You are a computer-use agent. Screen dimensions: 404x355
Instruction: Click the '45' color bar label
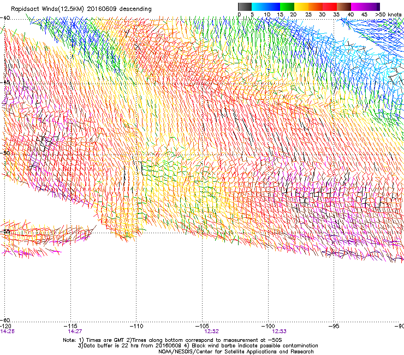(x=364, y=15)
